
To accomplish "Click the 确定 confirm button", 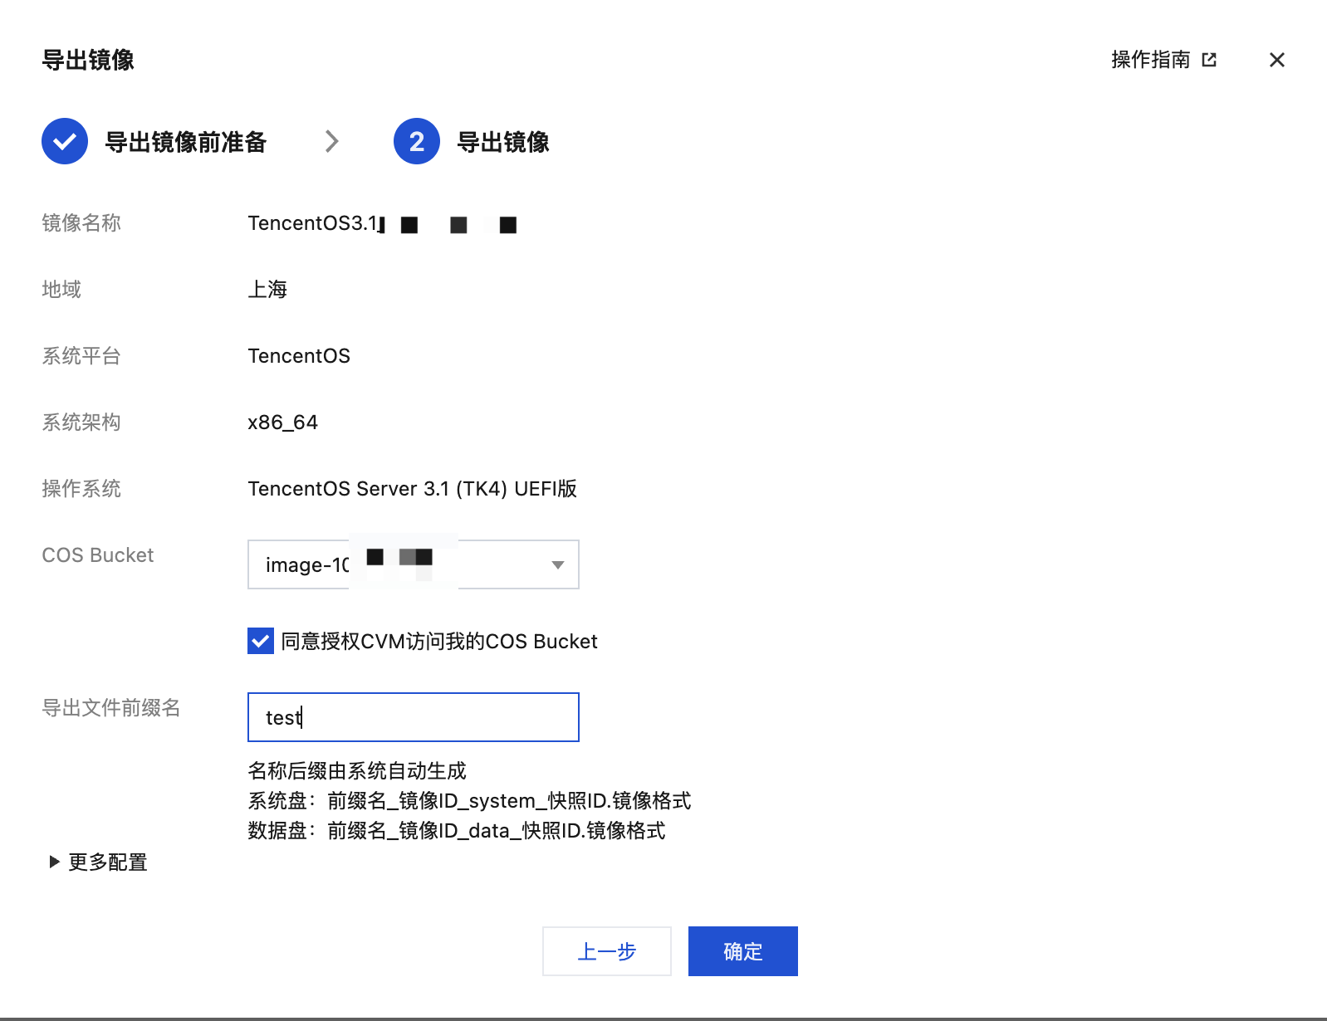I will (x=743, y=951).
